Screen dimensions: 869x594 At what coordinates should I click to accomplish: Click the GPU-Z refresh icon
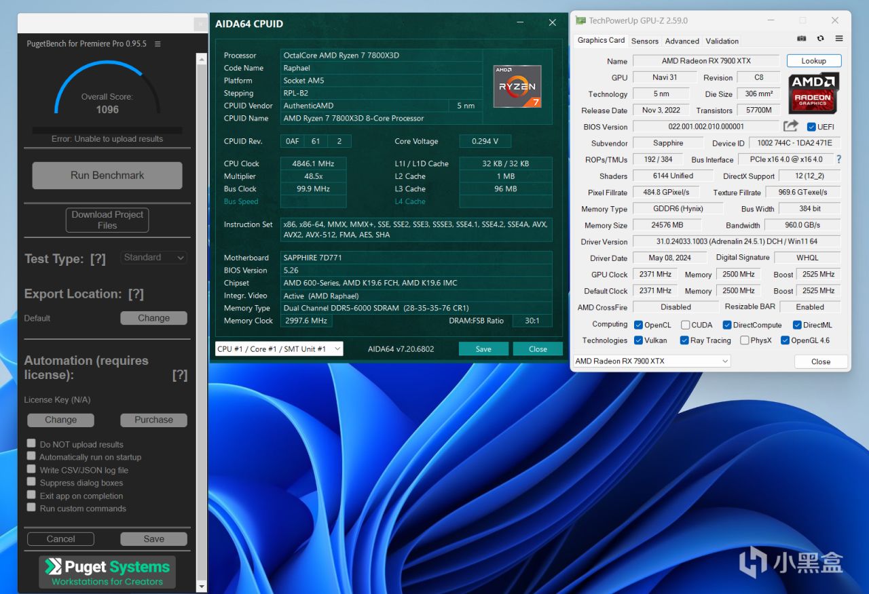point(820,39)
